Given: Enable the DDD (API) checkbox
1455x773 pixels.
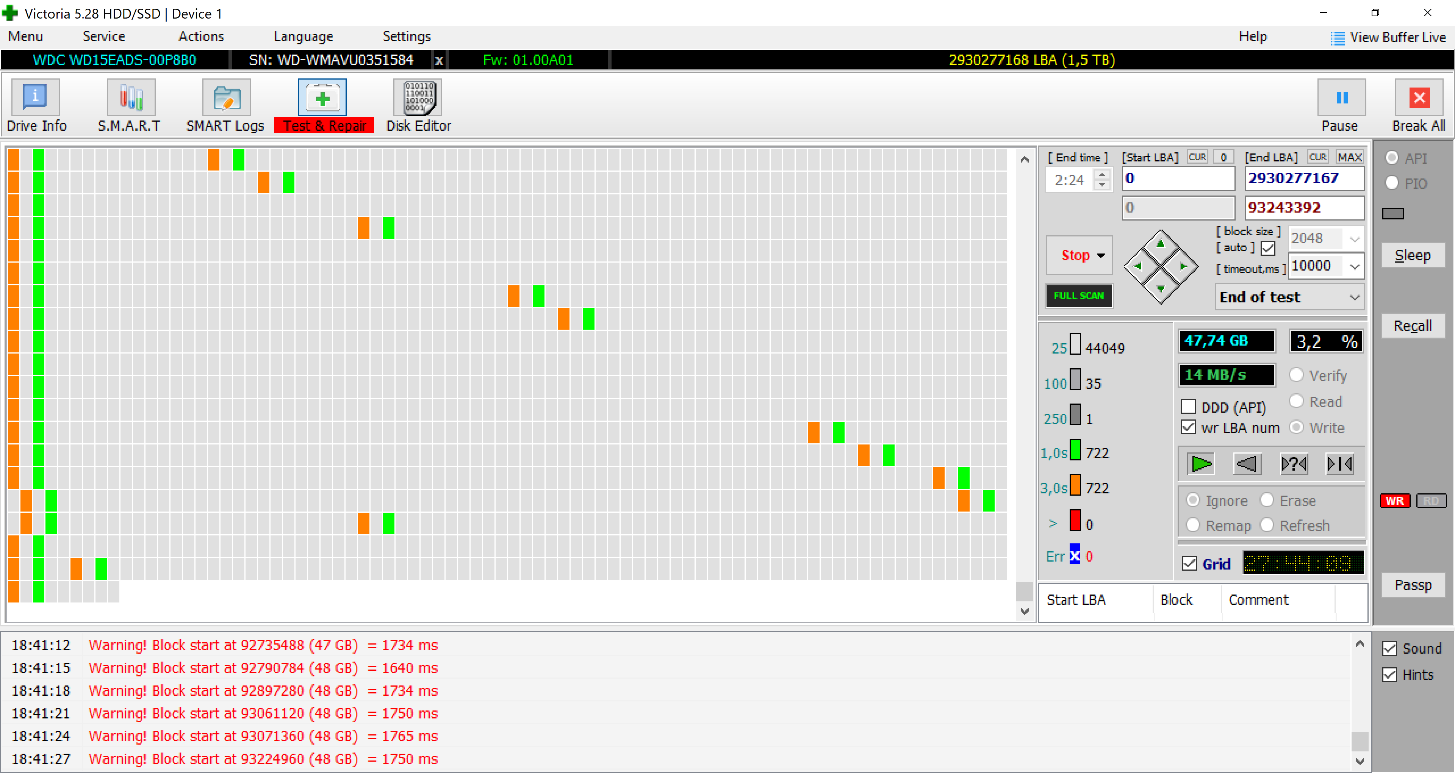Looking at the screenshot, I should click(1188, 407).
